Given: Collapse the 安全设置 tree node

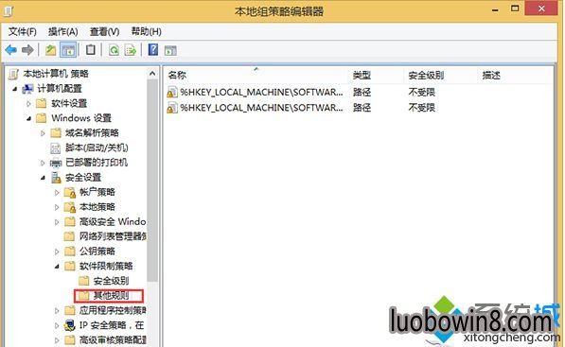Looking at the screenshot, I should [x=43, y=178].
